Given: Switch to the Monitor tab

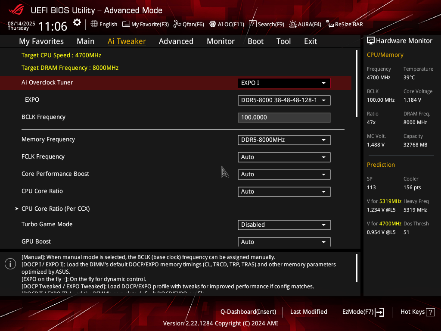Looking at the screenshot, I should point(221,41).
